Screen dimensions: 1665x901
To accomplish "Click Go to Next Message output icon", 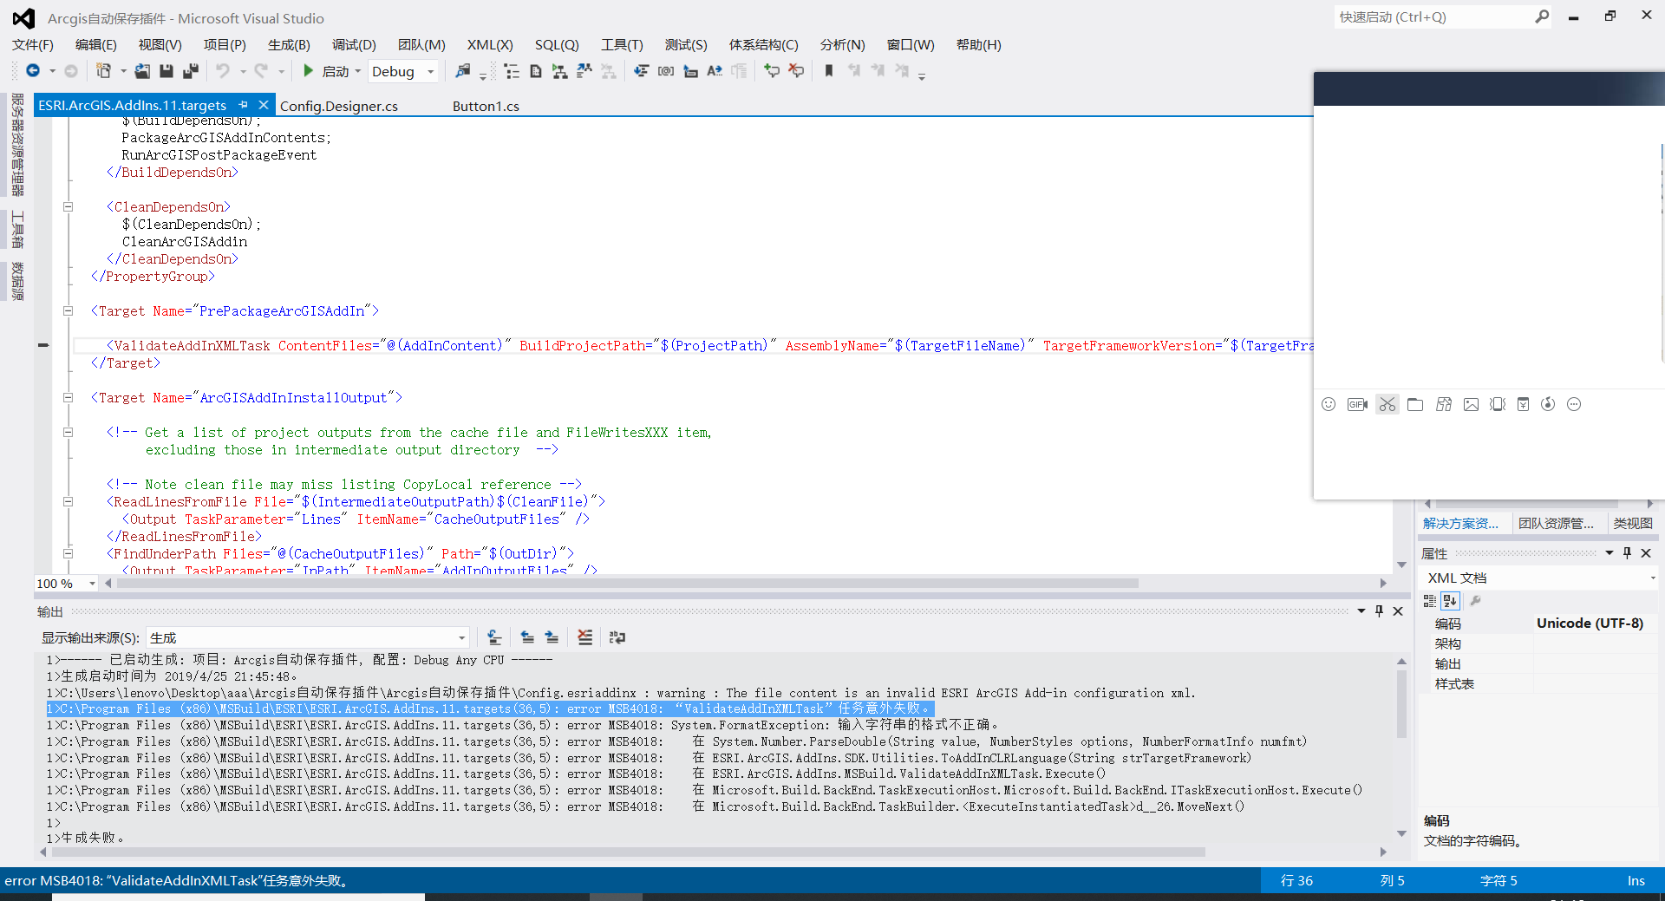I will tap(552, 637).
